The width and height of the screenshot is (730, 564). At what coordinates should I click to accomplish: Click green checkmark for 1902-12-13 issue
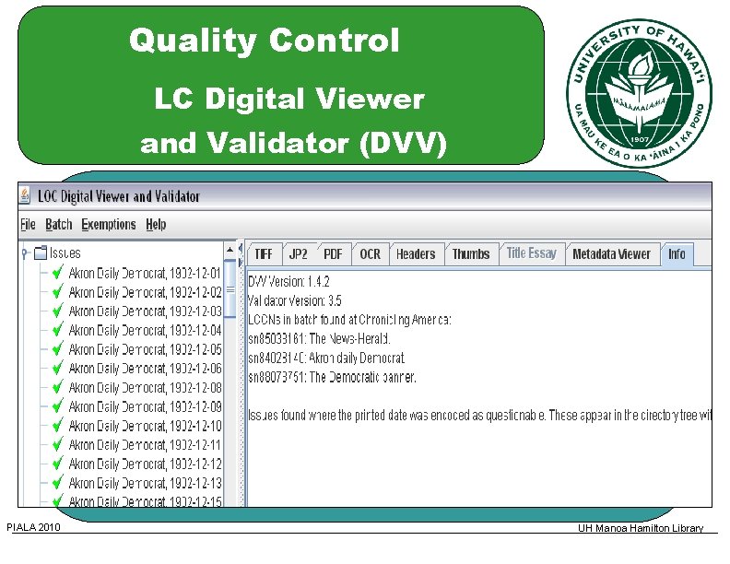pos(58,482)
